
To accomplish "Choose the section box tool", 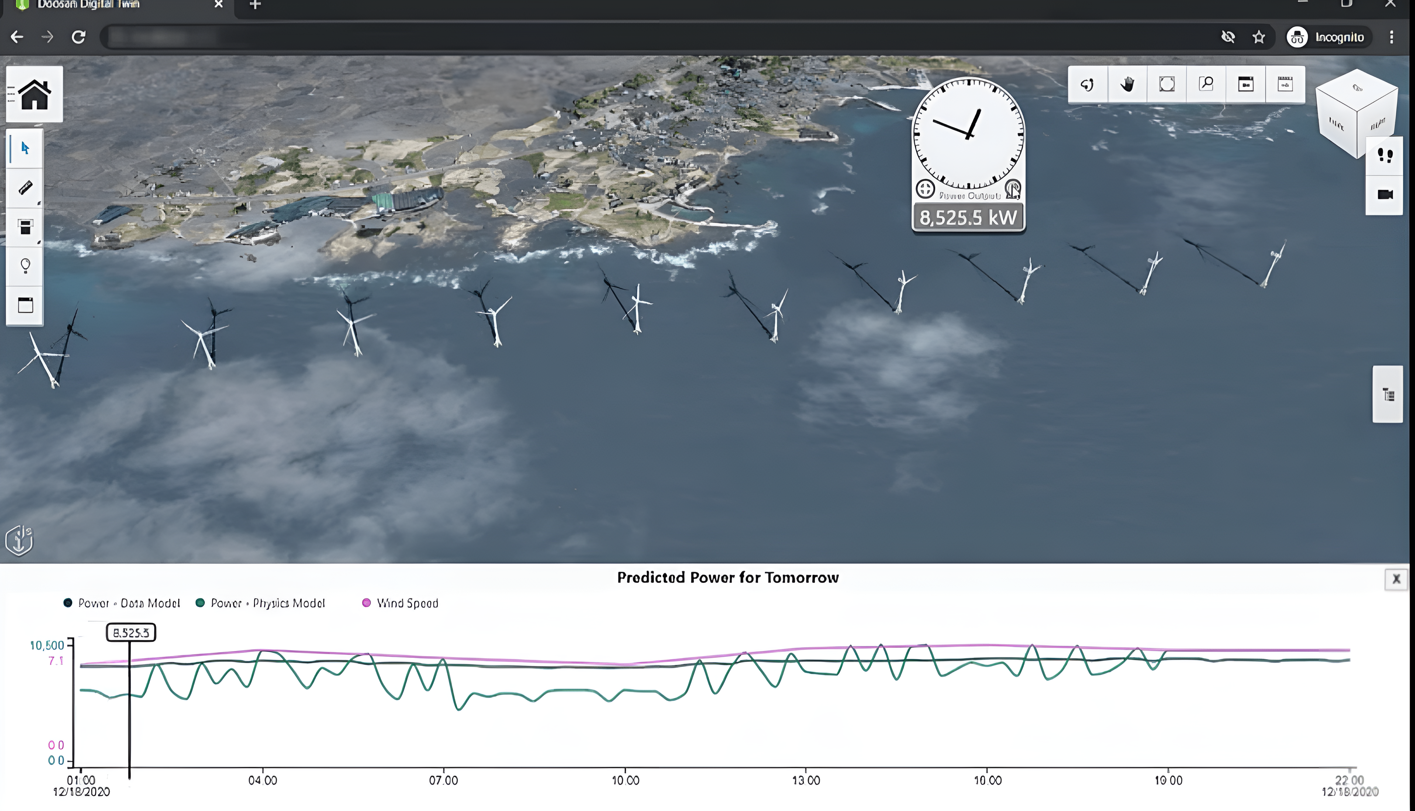I will coord(25,227).
